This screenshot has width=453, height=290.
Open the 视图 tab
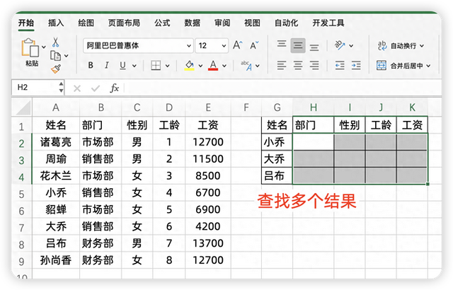(253, 23)
